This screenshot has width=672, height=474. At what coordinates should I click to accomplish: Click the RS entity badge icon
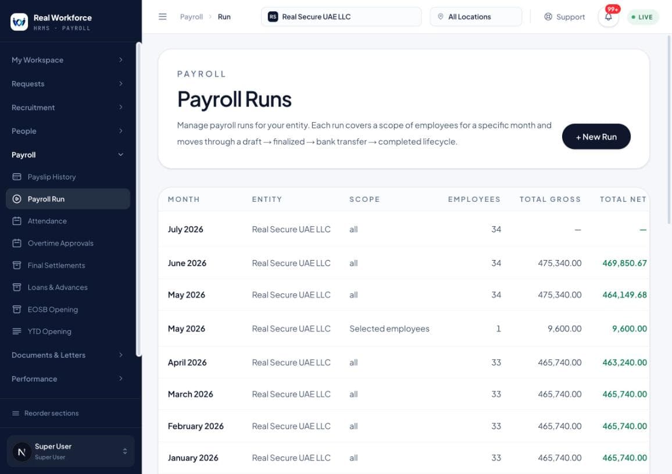tap(273, 17)
